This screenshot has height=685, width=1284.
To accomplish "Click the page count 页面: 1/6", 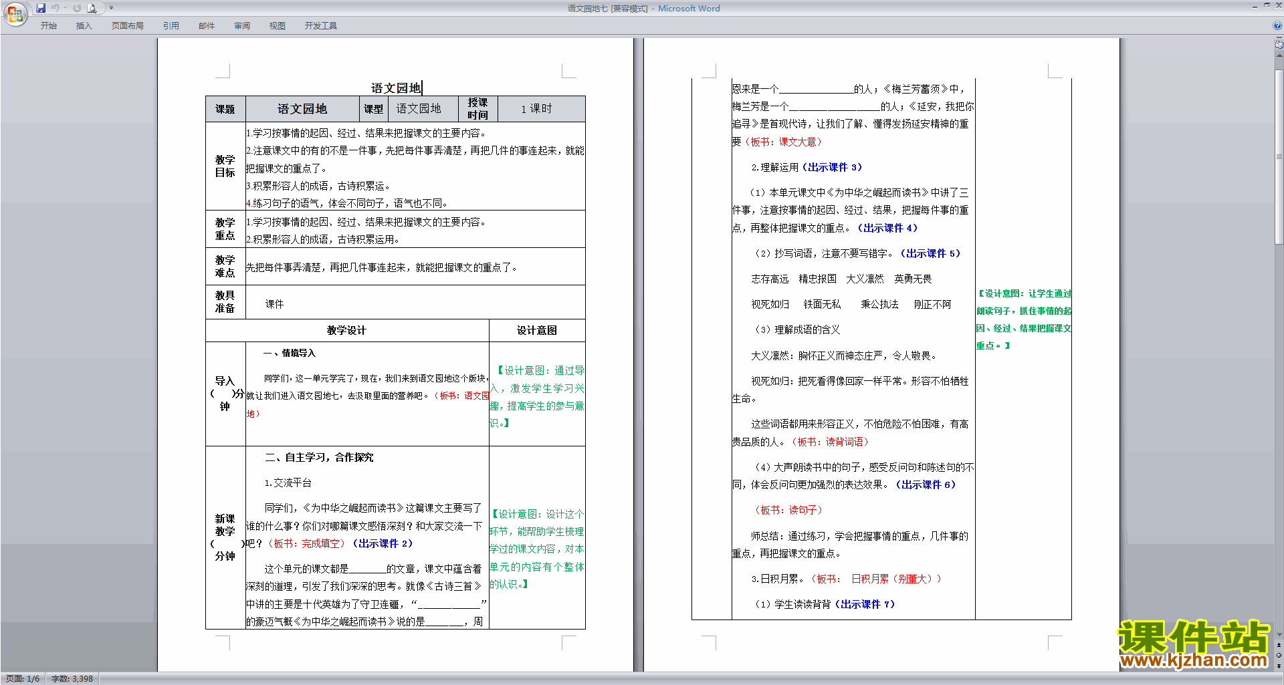I will (x=23, y=679).
